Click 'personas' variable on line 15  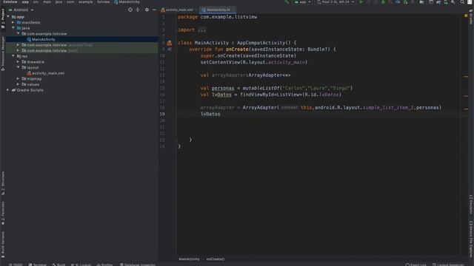coord(223,88)
